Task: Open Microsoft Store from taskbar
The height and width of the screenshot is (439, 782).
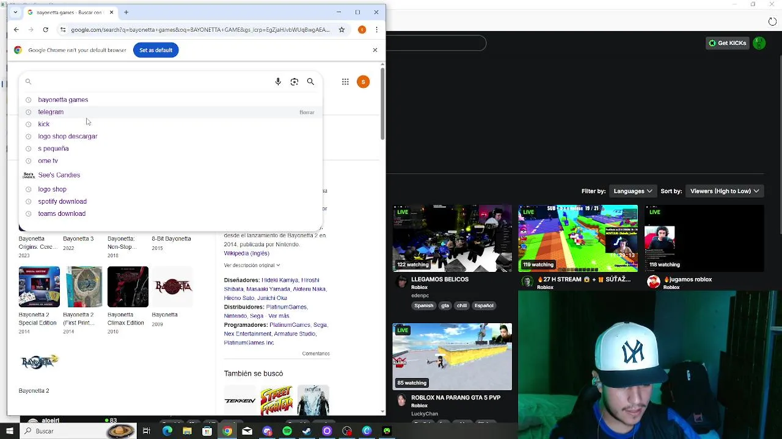Action: tap(207, 431)
